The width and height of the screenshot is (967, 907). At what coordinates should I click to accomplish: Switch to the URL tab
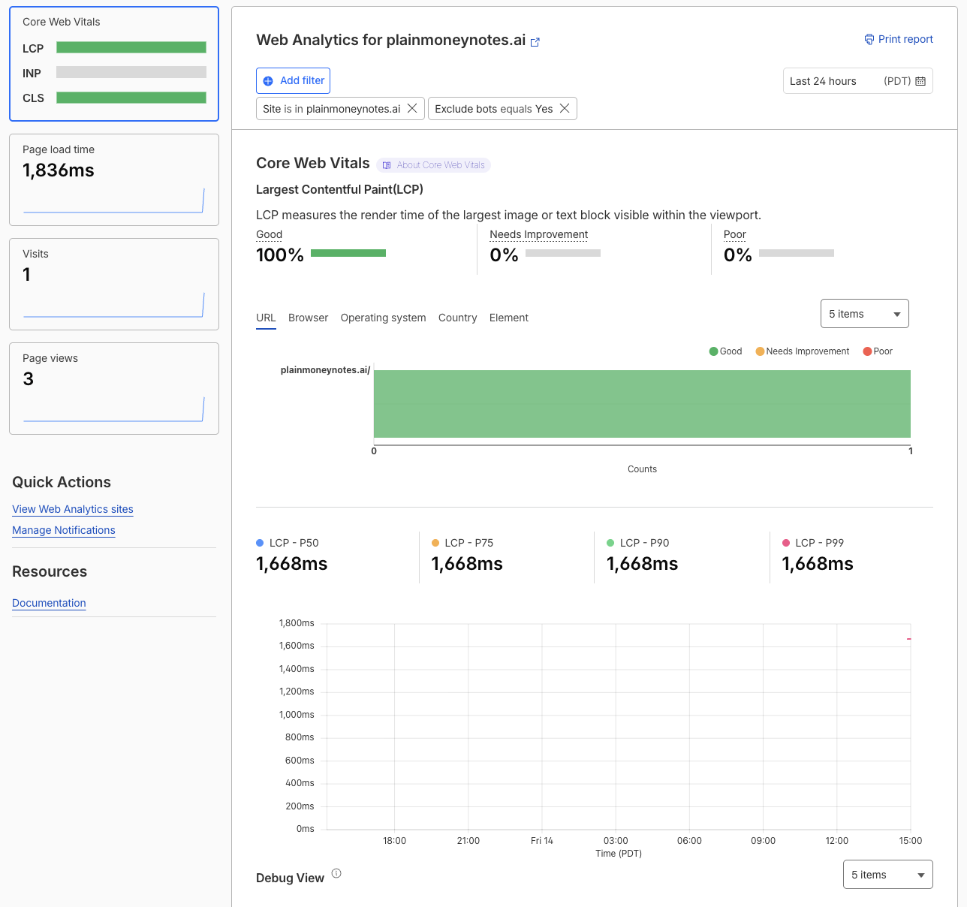coord(266,318)
